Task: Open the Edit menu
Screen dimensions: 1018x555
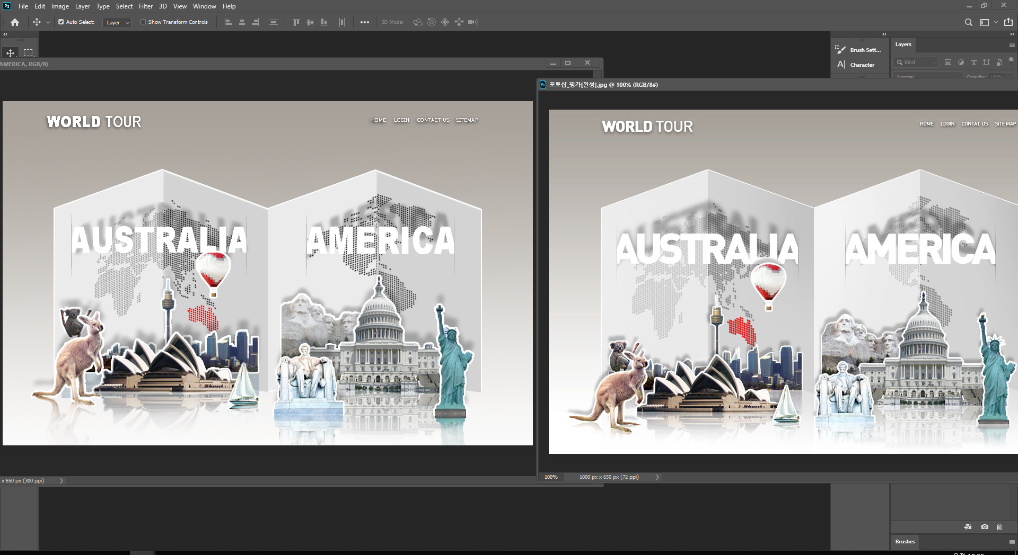Action: tap(40, 6)
